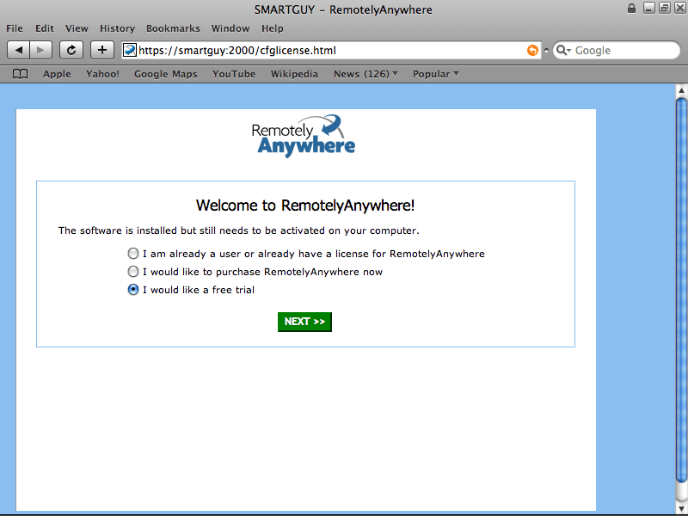688x516 pixels.
Task: Open the Edit menu
Action: (x=45, y=28)
